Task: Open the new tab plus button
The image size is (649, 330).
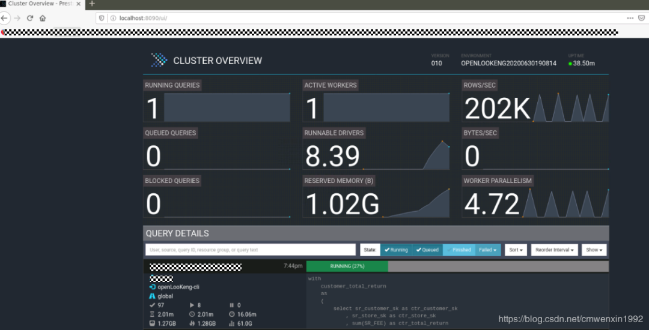Action: coord(92,4)
